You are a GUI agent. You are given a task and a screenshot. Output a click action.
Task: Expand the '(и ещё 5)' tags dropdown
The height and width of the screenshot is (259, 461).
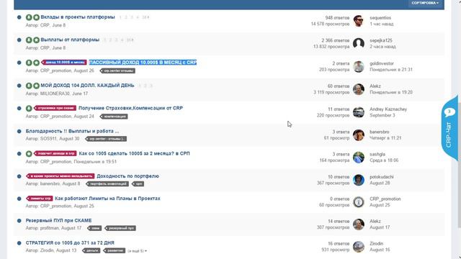(137, 251)
